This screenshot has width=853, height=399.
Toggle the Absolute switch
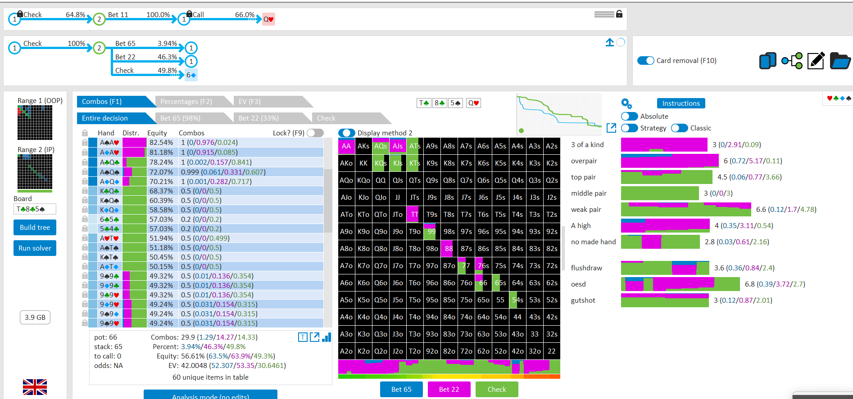pos(629,117)
